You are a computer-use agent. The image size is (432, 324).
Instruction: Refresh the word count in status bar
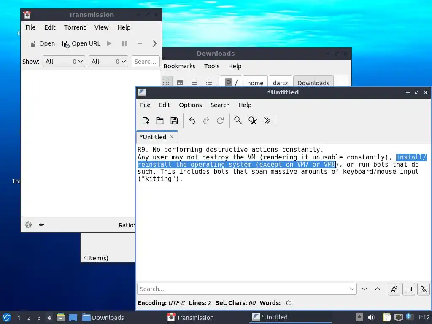[289, 303]
